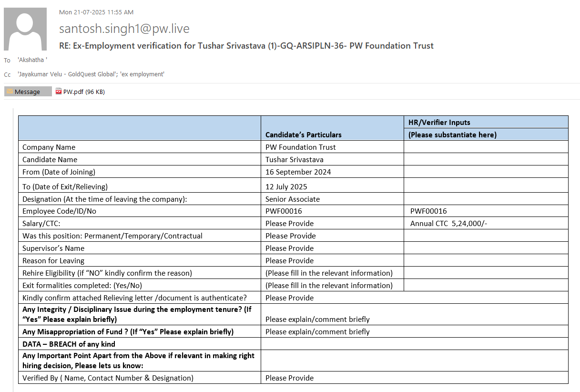The height and width of the screenshot is (392, 580).
Task: Click the 'PW Foundation Trust' table cell
Action: tap(332, 147)
